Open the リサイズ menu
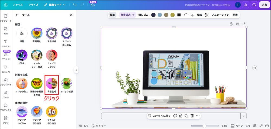The height and width of the screenshot is (129, 271). [x=34, y=5]
